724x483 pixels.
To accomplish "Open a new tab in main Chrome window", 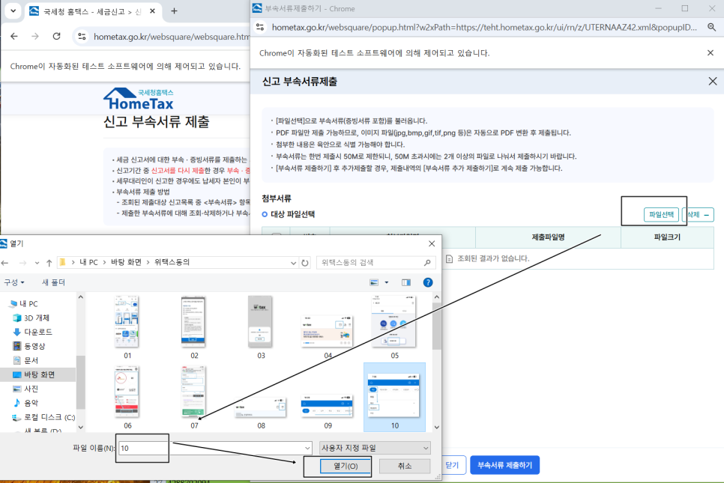I will (174, 11).
